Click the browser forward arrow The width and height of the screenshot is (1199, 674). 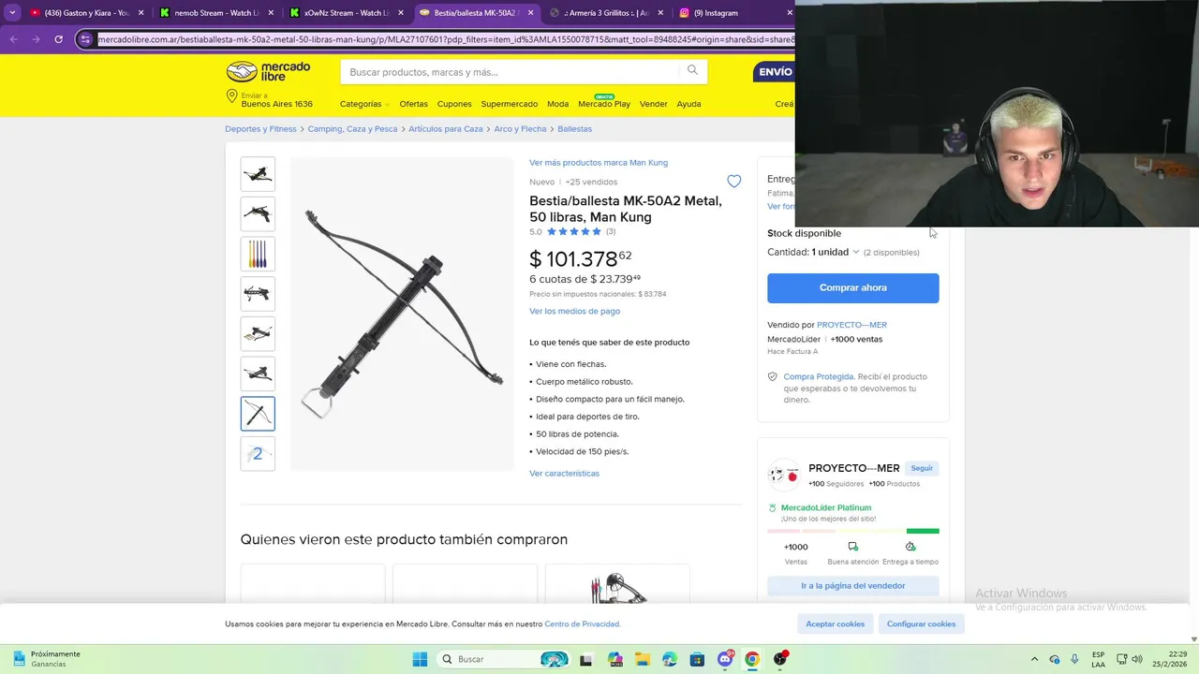click(36, 39)
